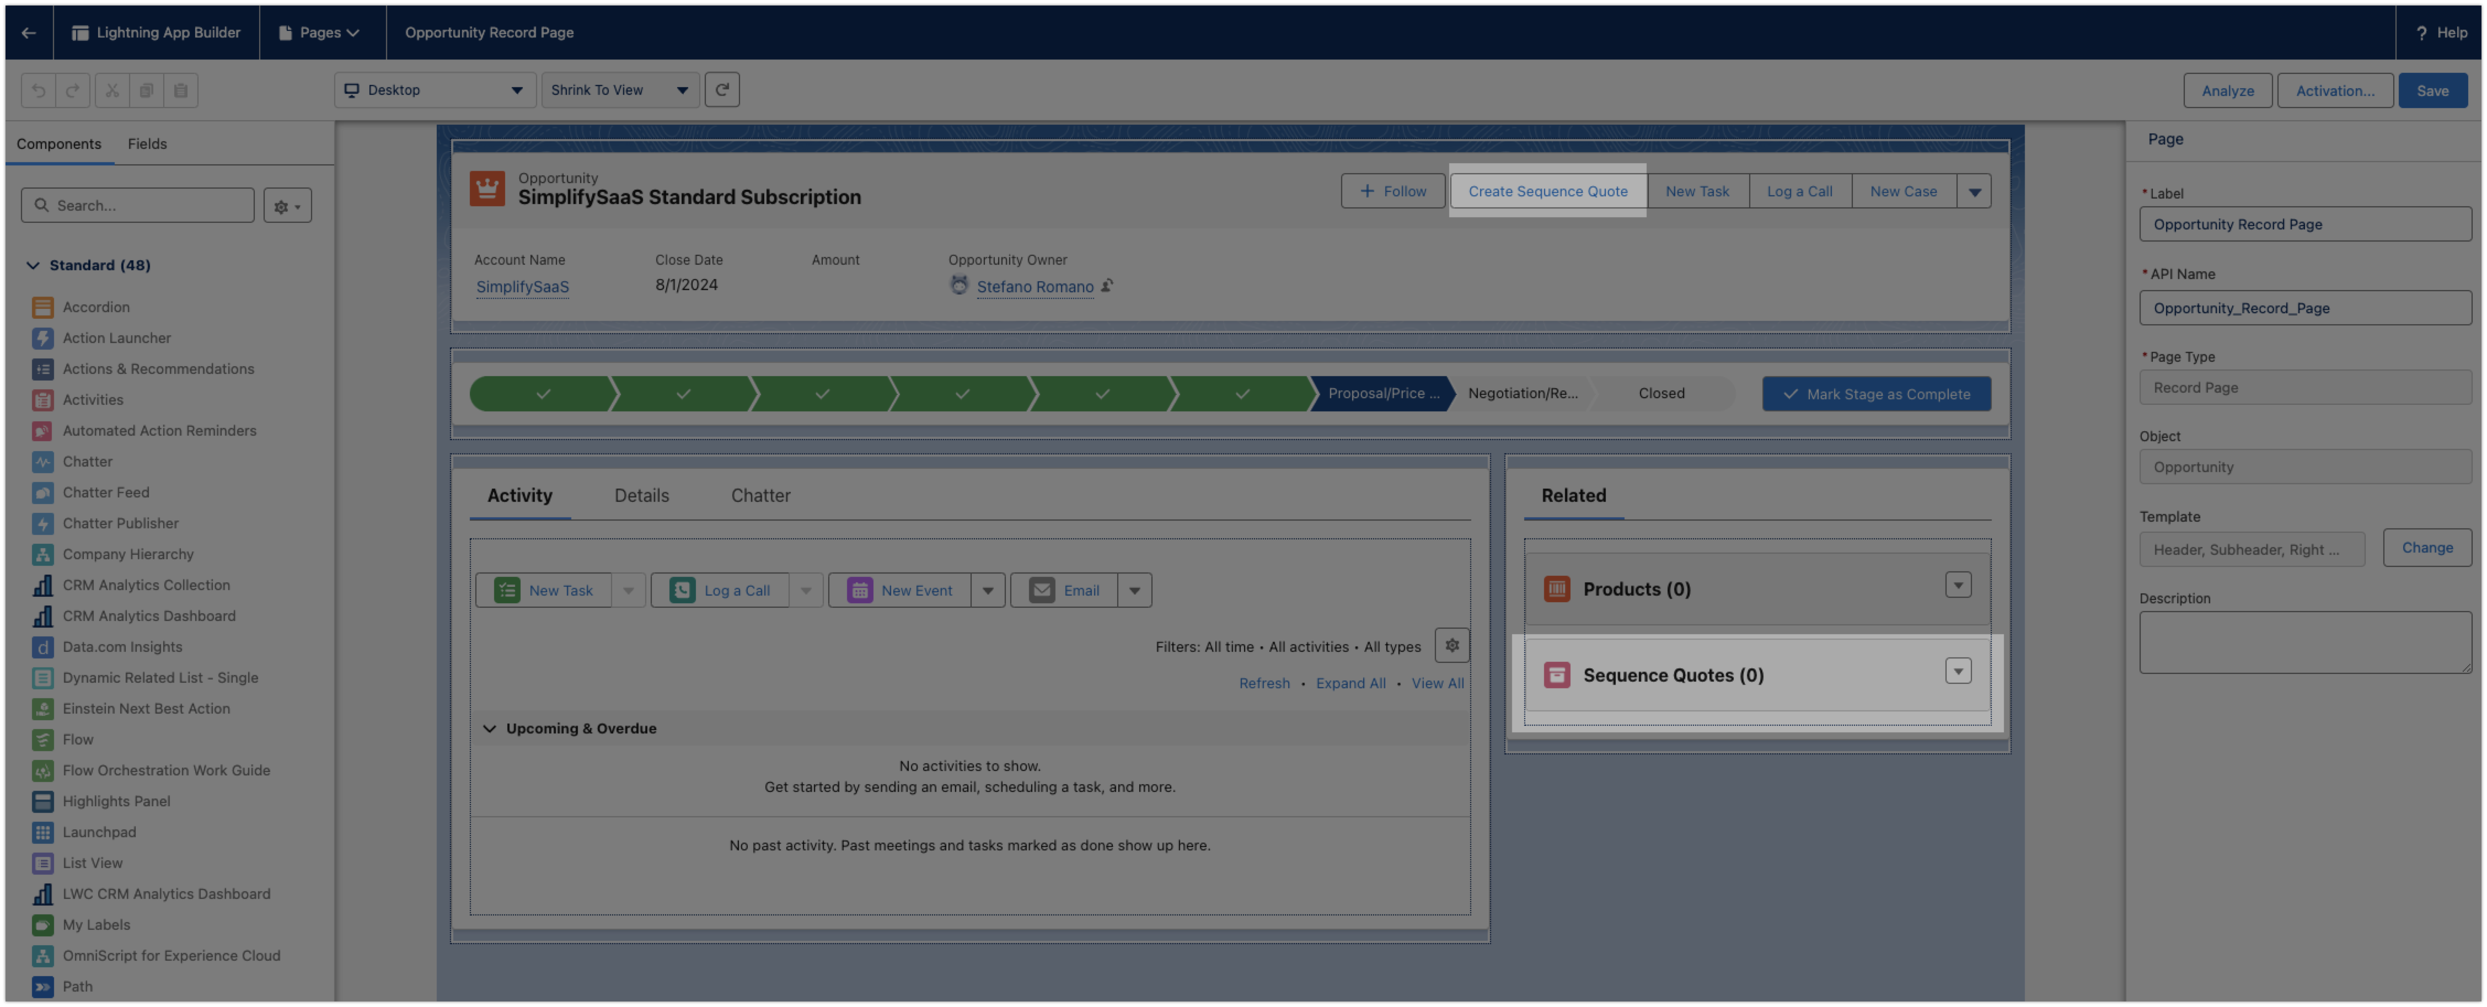Select the My Labels component icon
The height and width of the screenshot is (1007, 2487).
(42, 925)
